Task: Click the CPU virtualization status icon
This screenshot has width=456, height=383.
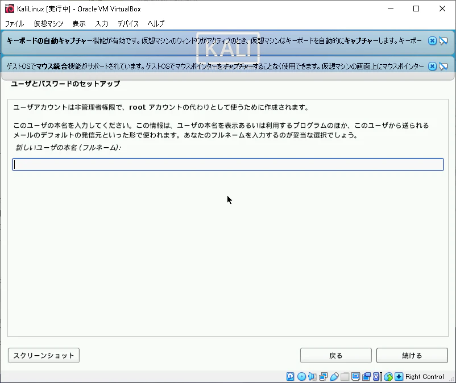Action: click(x=377, y=377)
